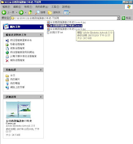
Task: Click the Back arrow toolbar button
Action: point(4,12)
